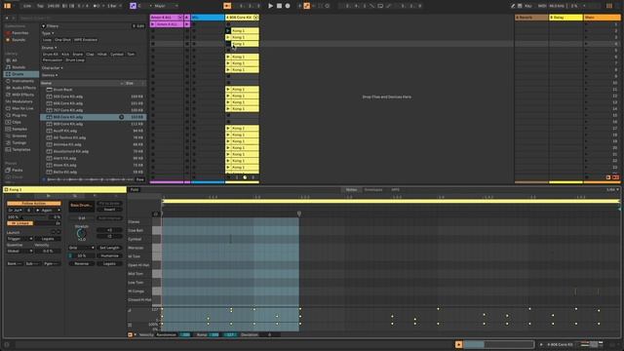The width and height of the screenshot is (624, 351).
Task: Select the Loop filter tag
Action: (x=47, y=40)
